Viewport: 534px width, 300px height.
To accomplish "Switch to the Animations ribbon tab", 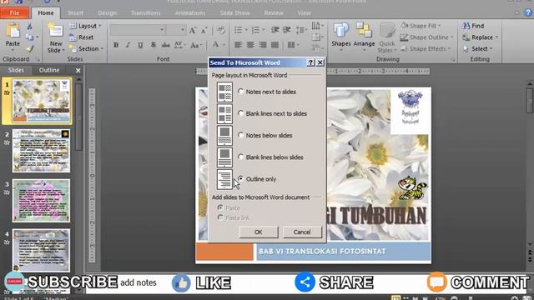I will pyautogui.click(x=190, y=13).
